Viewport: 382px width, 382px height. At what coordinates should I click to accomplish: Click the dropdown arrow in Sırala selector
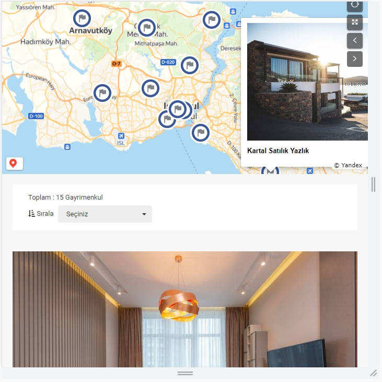coord(144,214)
